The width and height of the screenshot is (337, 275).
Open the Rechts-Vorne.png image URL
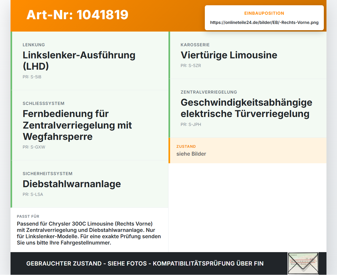click(264, 22)
